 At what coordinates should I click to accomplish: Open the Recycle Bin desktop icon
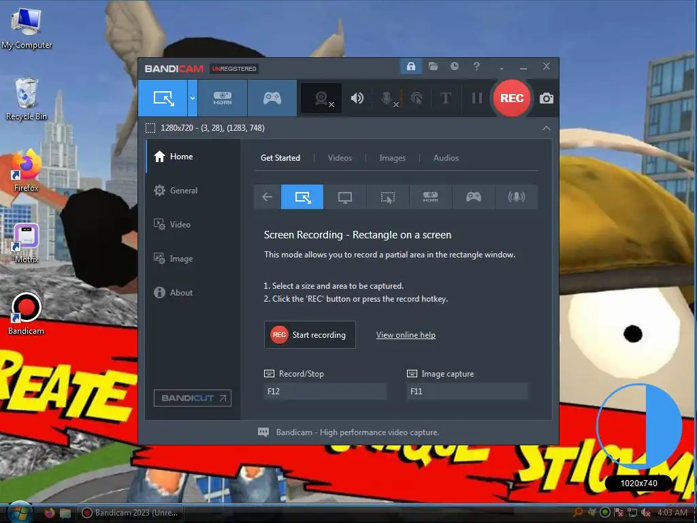(x=27, y=99)
